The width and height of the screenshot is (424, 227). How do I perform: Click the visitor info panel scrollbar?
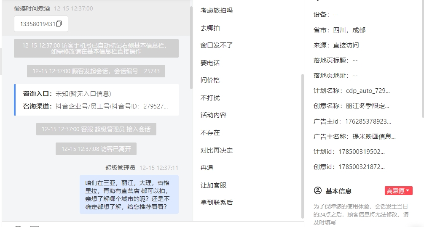[x=423, y=59]
